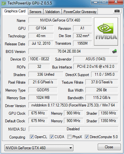This screenshot has height=154, width=124.
Task: Switch to the Sensors tab
Action: [35, 12]
